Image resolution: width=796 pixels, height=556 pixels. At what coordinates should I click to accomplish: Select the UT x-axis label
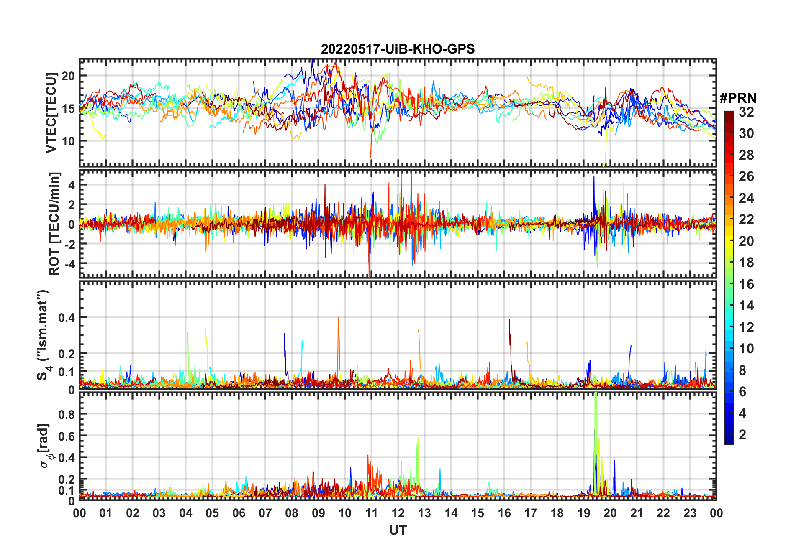(x=398, y=530)
